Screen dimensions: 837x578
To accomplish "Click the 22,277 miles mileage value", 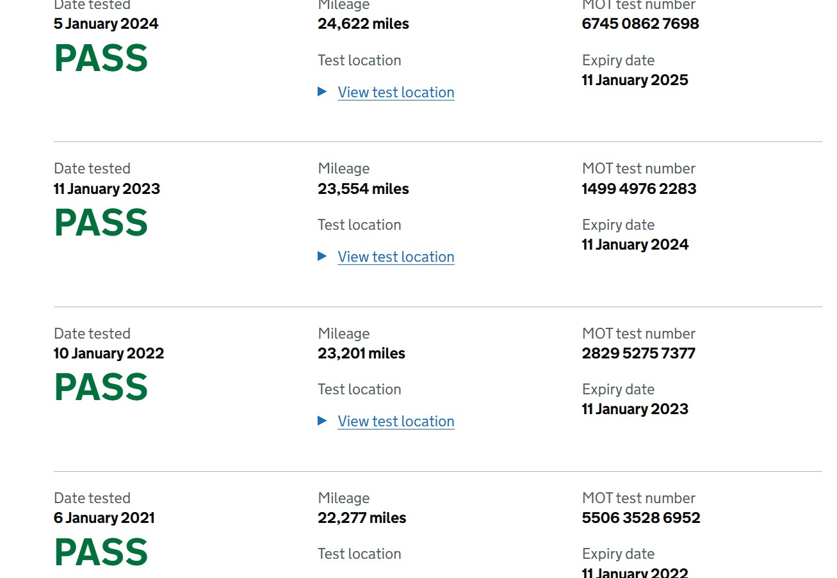I will click(362, 518).
